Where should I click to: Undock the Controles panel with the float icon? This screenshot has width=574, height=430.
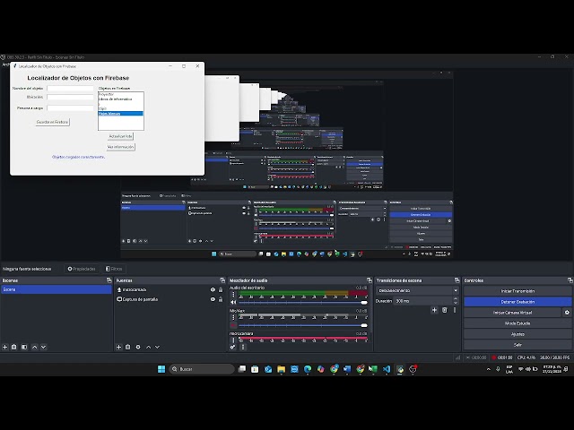(x=570, y=280)
